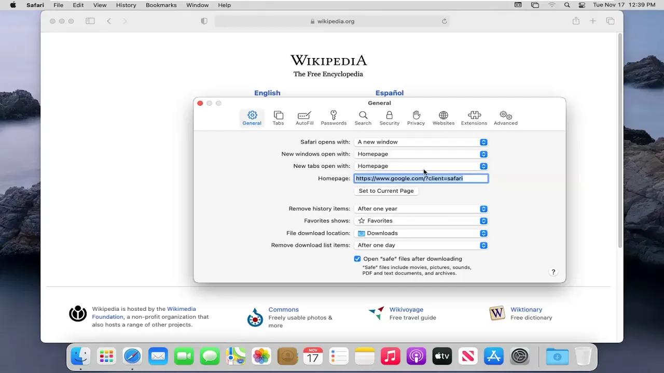The image size is (664, 373).
Task: Open FaceTime from the Dock
Action: (x=184, y=356)
